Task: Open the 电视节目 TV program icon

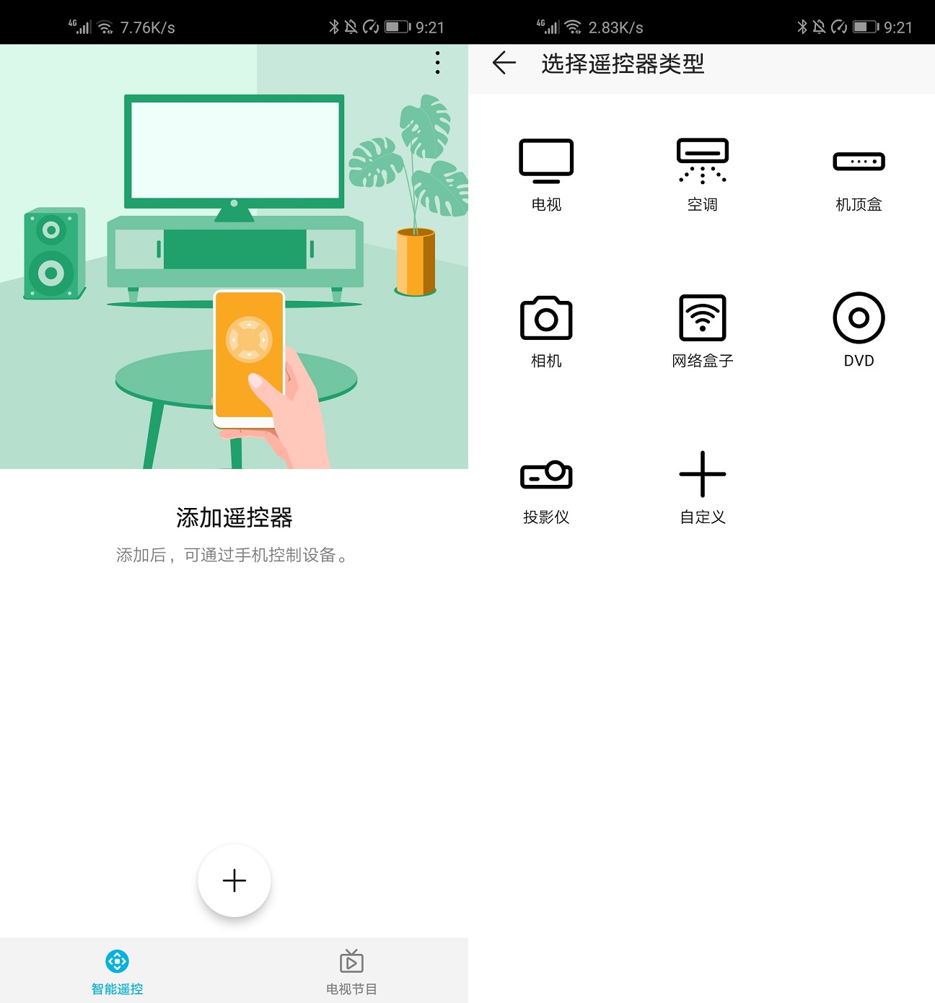Action: [x=351, y=961]
